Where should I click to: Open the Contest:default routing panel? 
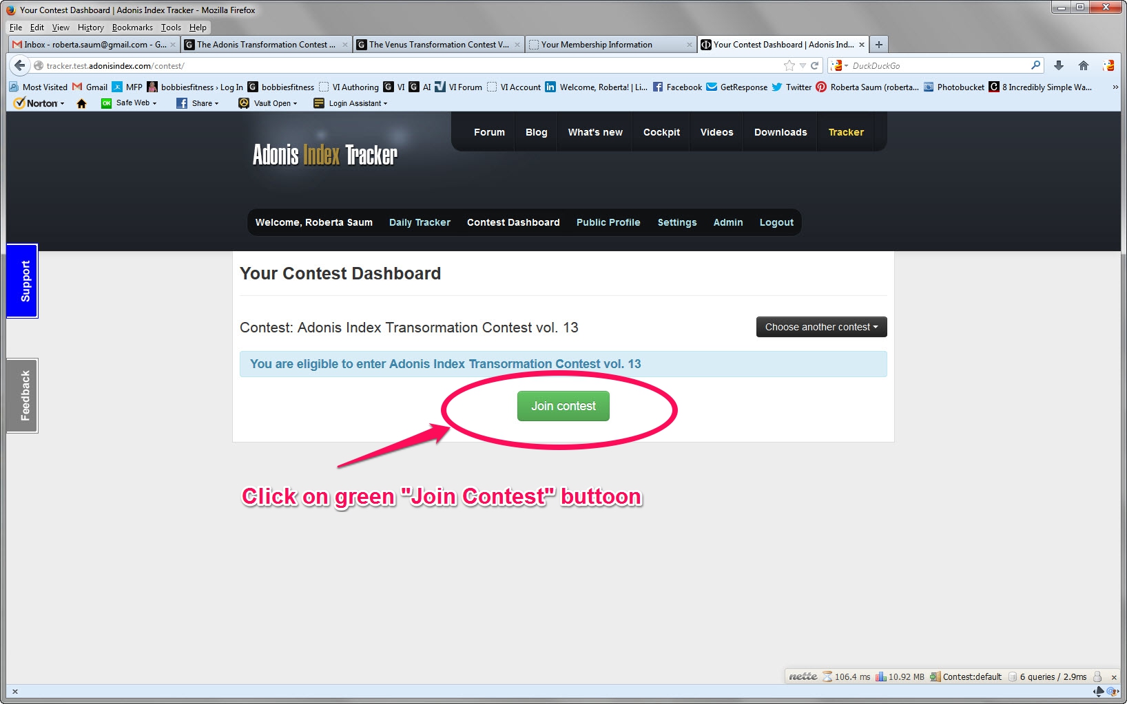coord(966,676)
